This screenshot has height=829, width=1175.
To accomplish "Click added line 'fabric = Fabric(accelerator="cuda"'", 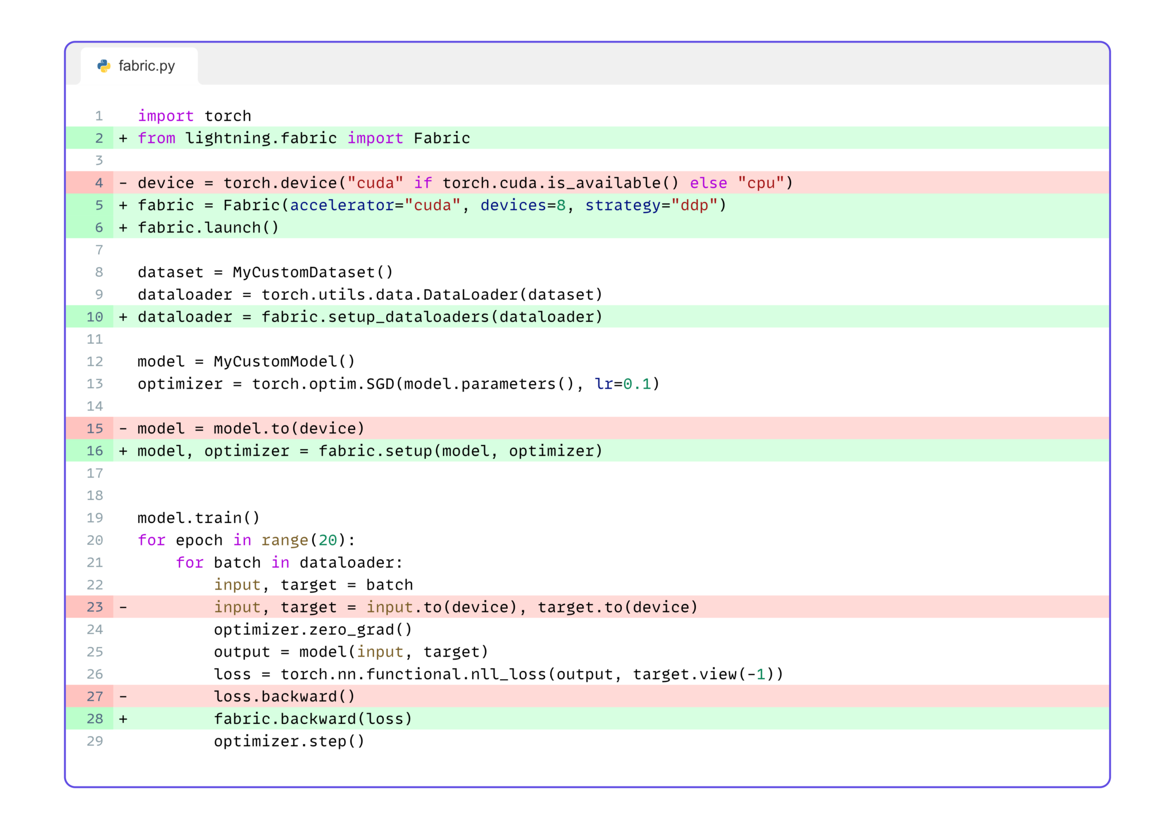I will coord(587,206).
